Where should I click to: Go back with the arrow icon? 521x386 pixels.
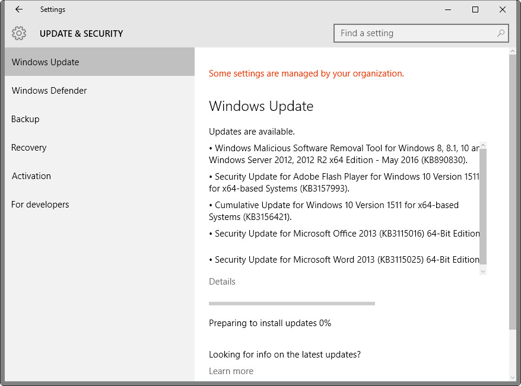coord(19,9)
